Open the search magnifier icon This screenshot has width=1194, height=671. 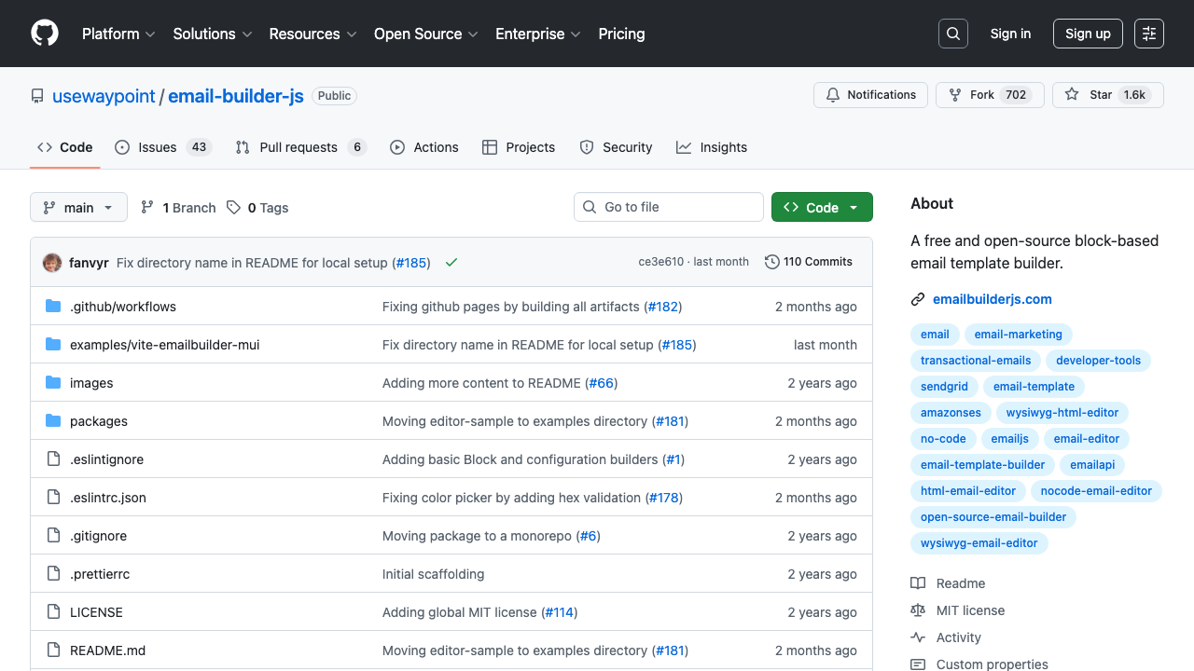952,33
